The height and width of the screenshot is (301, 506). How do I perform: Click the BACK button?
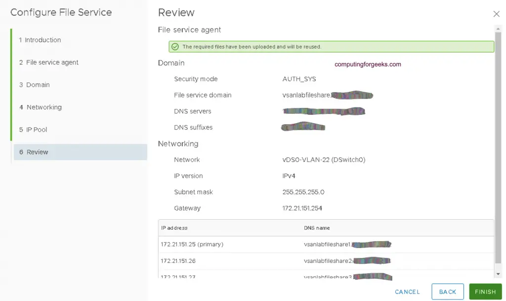click(447, 292)
